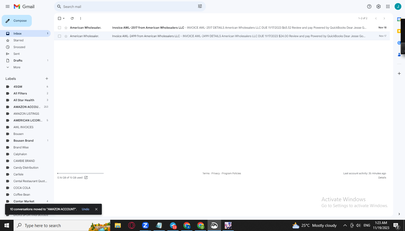
Task: Go to the newer page arrow
Action: (x=376, y=18)
